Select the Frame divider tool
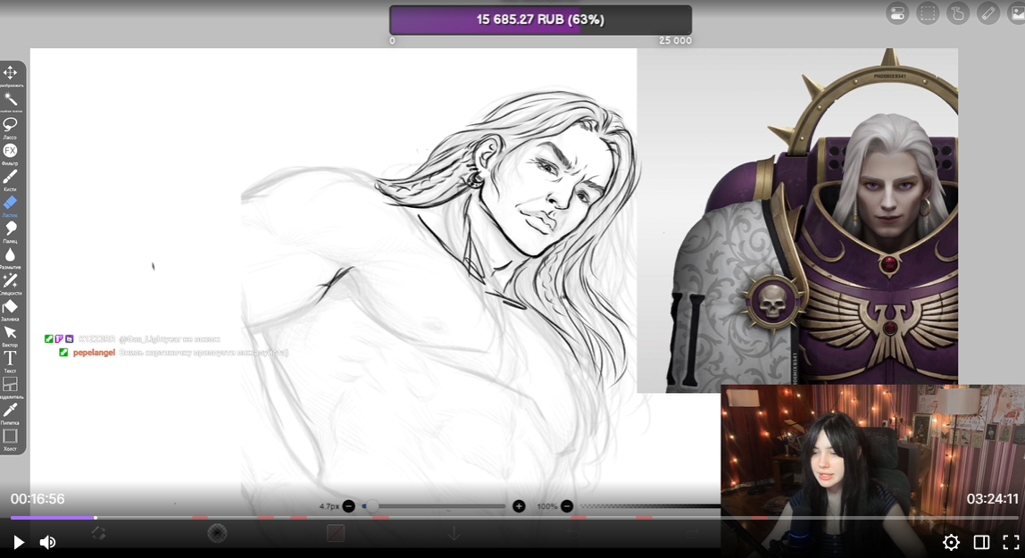This screenshot has width=1025, height=558. [x=11, y=384]
